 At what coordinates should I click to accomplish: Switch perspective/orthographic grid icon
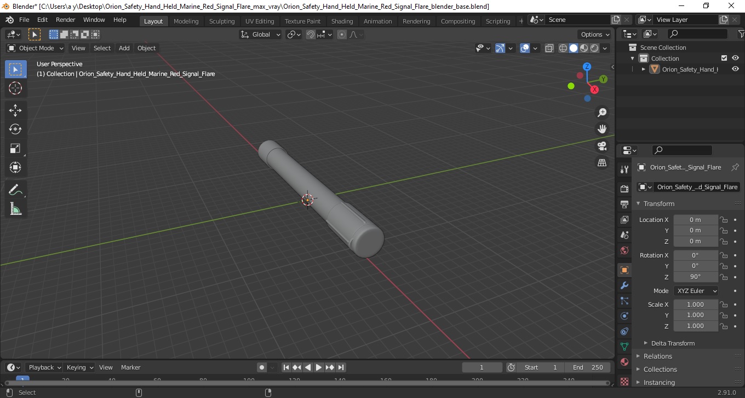tap(602, 163)
